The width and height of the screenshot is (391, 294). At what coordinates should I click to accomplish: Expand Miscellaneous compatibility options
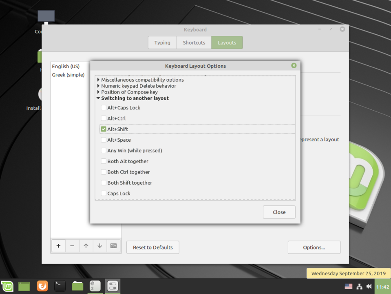[99, 80]
